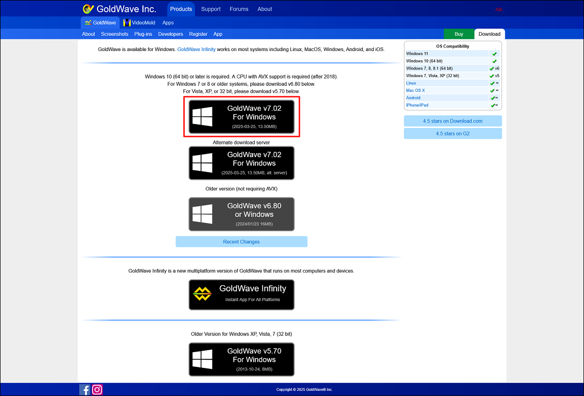Viewport: 584px width, 396px height.
Task: Open the Products menu
Action: (181, 9)
